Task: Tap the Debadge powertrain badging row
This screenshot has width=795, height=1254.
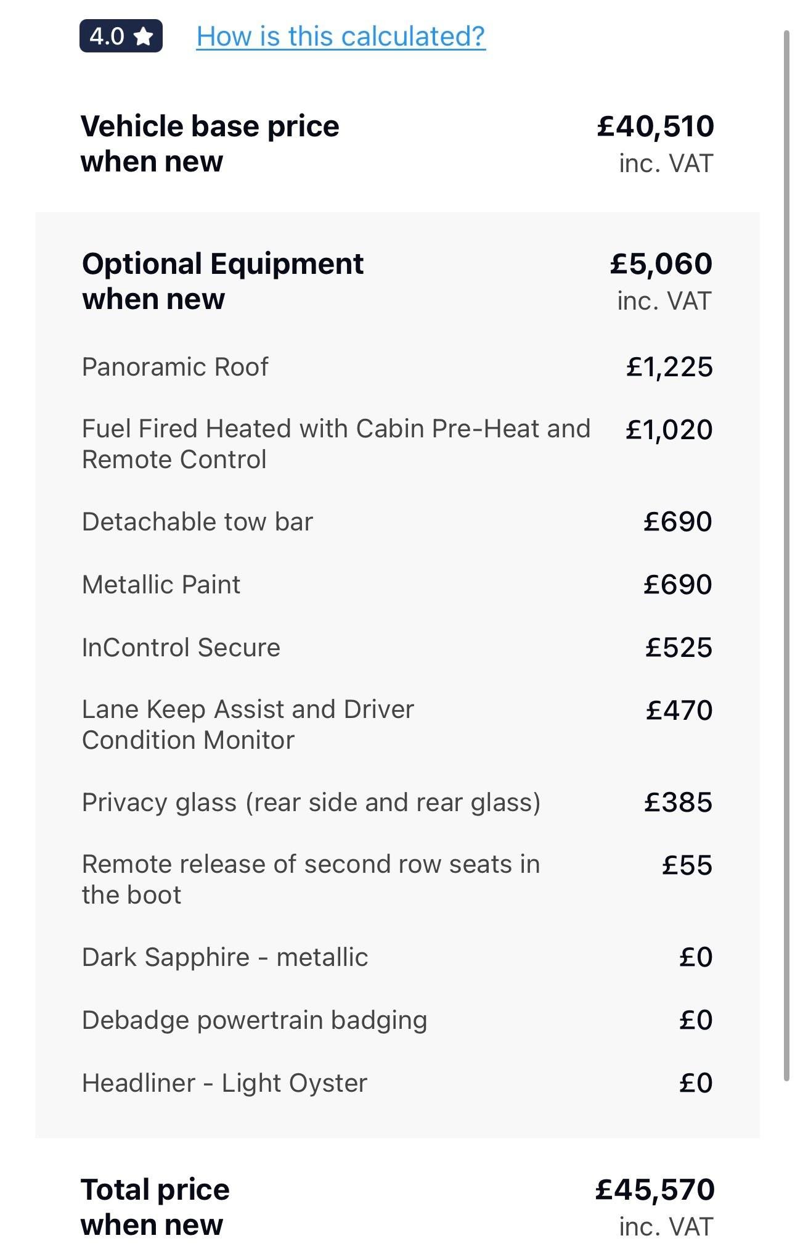Action: click(397, 1020)
